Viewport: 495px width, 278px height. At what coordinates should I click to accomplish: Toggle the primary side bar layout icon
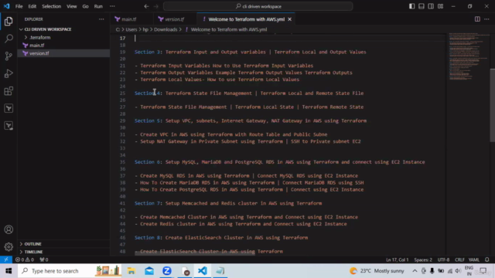(x=411, y=6)
